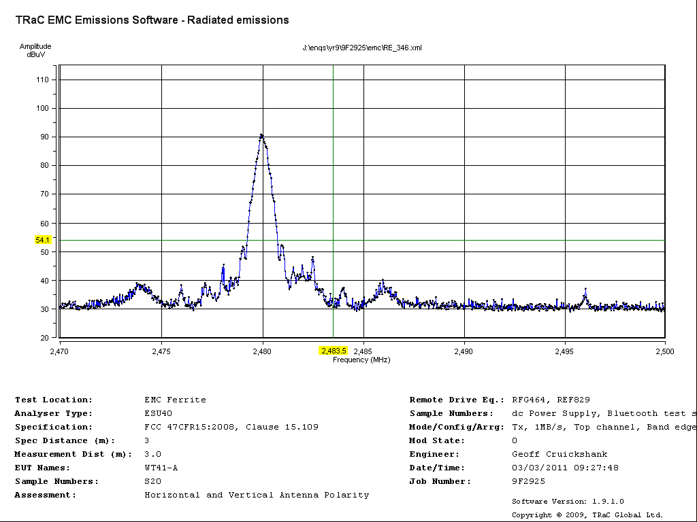
Task: Click the Analyser Type value ESU40
Action: (x=157, y=413)
